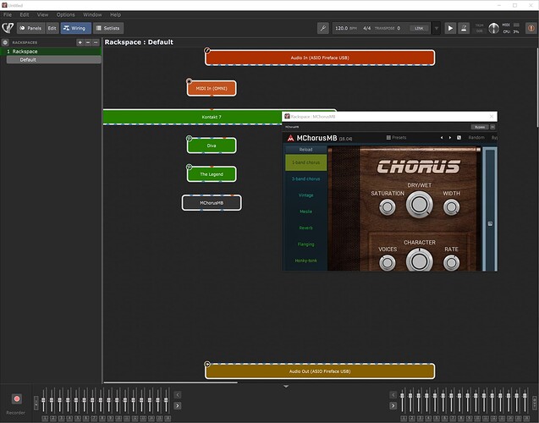
Task: Toggle output channel 1 button below its fader
Action: tap(404, 418)
